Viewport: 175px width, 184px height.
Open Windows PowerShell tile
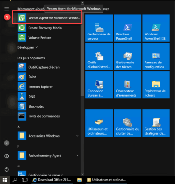(x=127, y=28)
